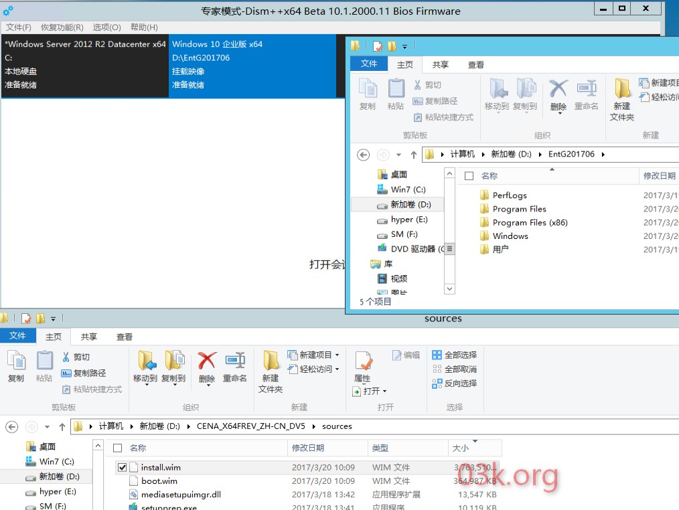679x510 pixels.
Task: Click Rename icon in sources window
Action: click(x=235, y=360)
